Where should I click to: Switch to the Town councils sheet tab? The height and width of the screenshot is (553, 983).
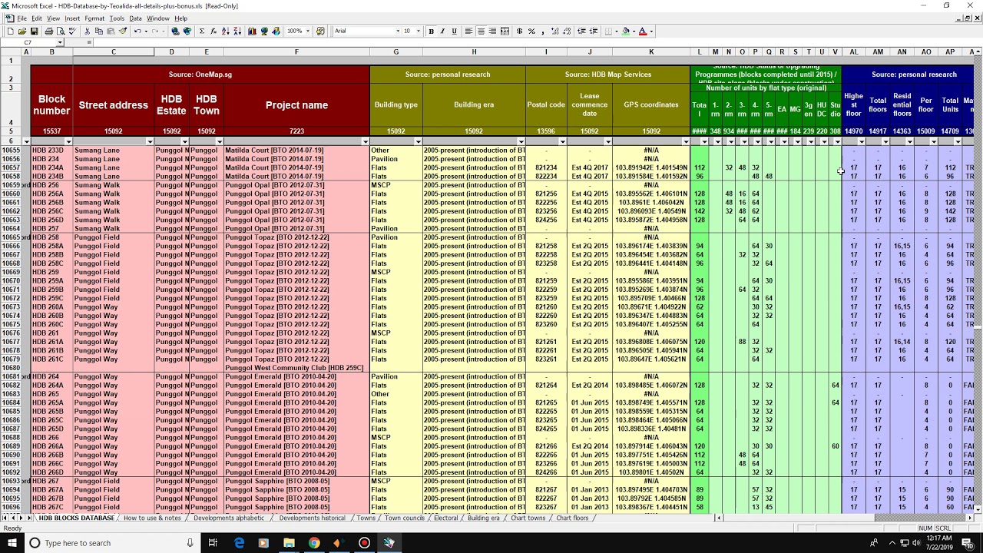click(x=405, y=518)
